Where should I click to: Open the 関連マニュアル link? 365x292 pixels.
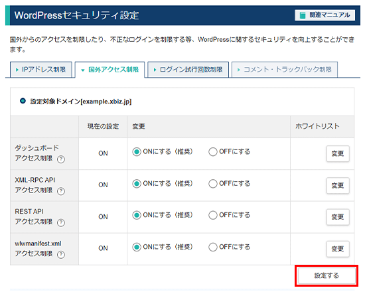[325, 15]
